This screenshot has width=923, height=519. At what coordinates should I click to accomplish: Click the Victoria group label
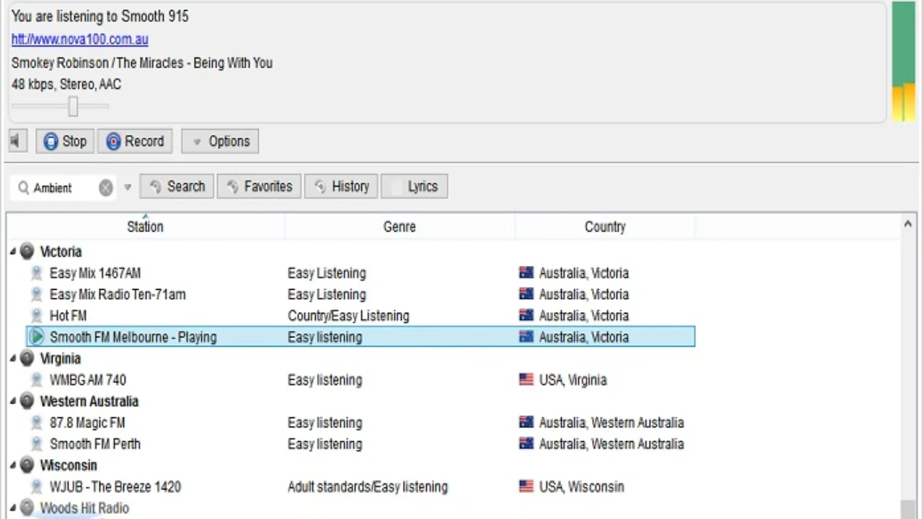click(61, 252)
